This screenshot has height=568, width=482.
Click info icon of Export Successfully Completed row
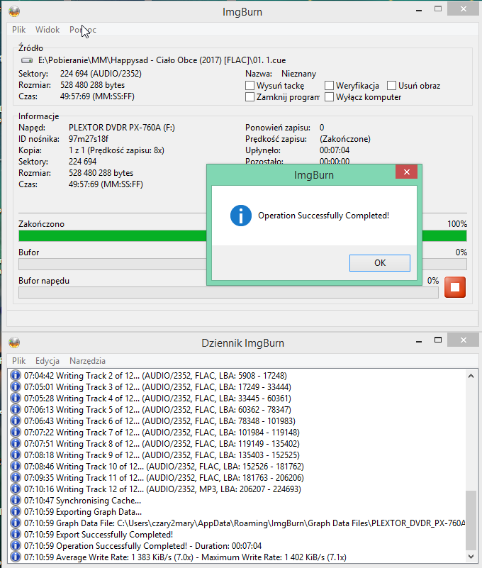click(15, 534)
